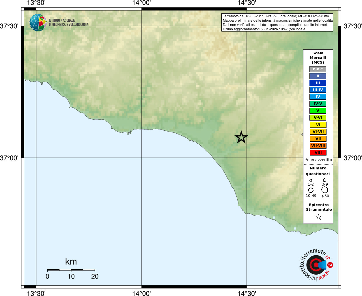Click the 'Ultimo aggiornamento: 09-01-2026' line

point(264,29)
